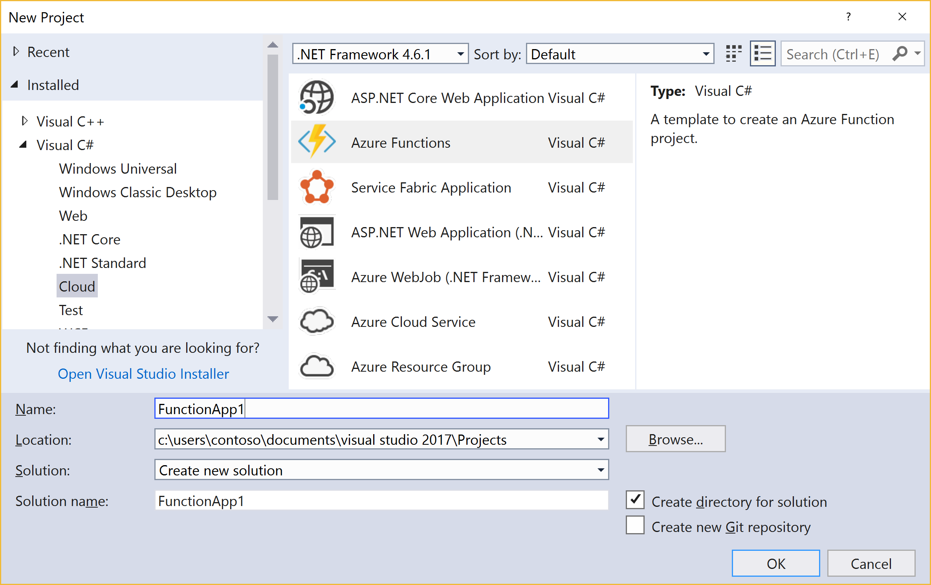Select the Web category under Visual C#
Viewport: 931px width, 585px height.
pos(73,216)
